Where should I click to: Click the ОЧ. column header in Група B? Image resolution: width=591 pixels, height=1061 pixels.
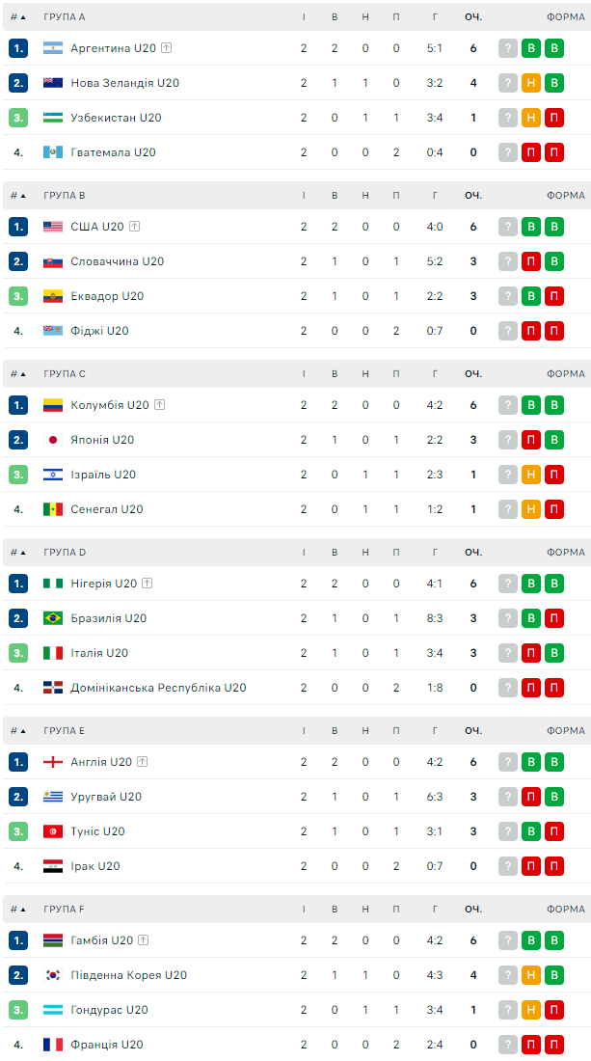[473, 196]
